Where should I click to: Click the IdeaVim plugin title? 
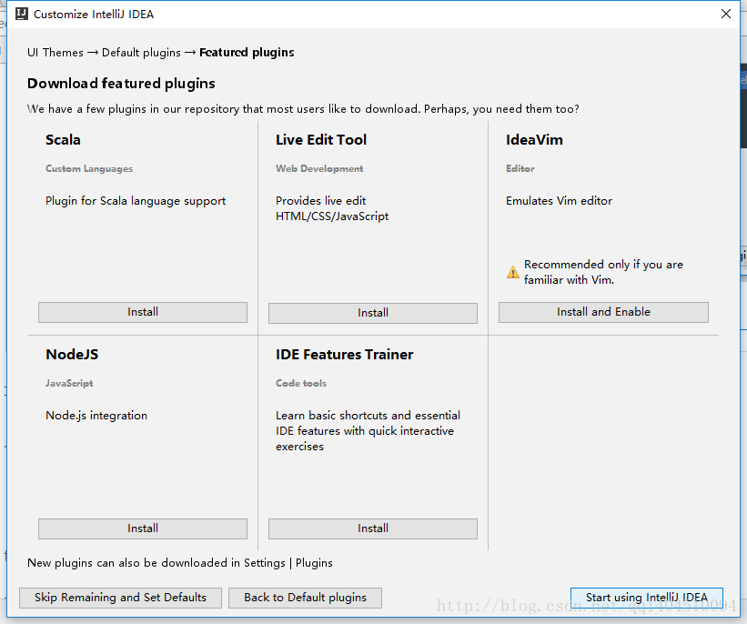coord(534,140)
